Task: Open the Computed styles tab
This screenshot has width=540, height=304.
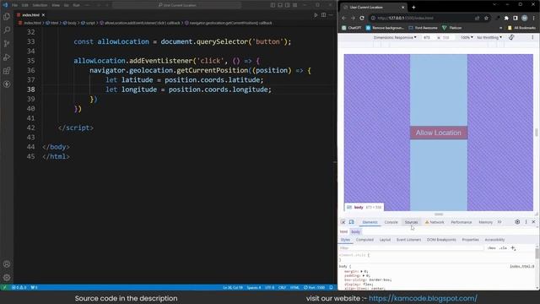Action: pos(364,240)
